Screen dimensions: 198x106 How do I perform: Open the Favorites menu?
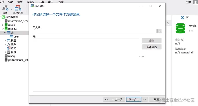click(30, 2)
